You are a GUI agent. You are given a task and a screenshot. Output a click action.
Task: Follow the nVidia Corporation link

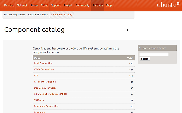(x=44, y=69)
